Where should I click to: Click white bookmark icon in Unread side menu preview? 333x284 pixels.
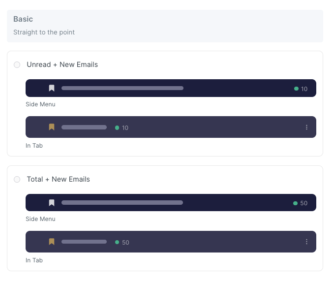pos(52,89)
